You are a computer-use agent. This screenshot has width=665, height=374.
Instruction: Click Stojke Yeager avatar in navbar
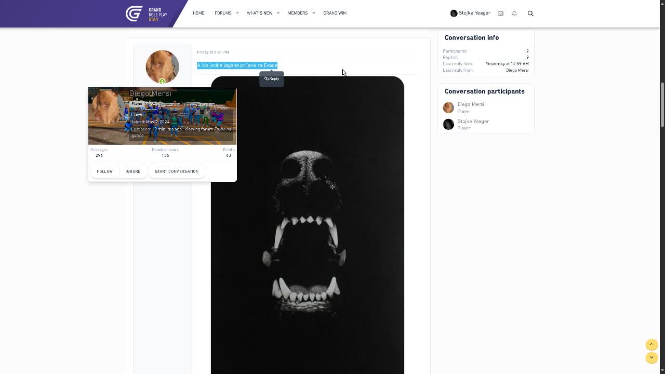click(454, 13)
